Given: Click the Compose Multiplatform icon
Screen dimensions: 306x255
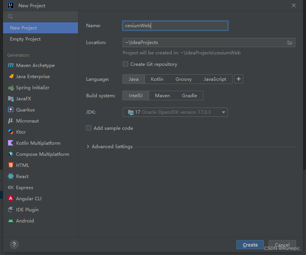Looking at the screenshot, I should coord(11,154).
